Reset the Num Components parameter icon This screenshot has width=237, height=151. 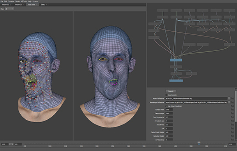click(232, 117)
